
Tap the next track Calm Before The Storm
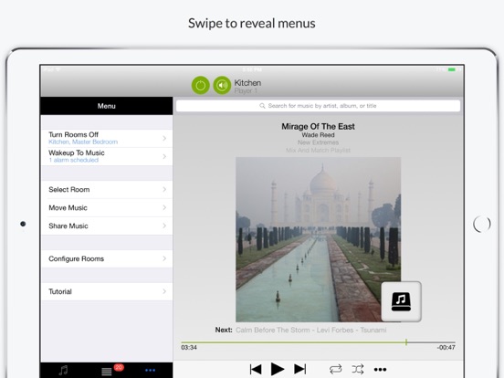tap(310, 331)
